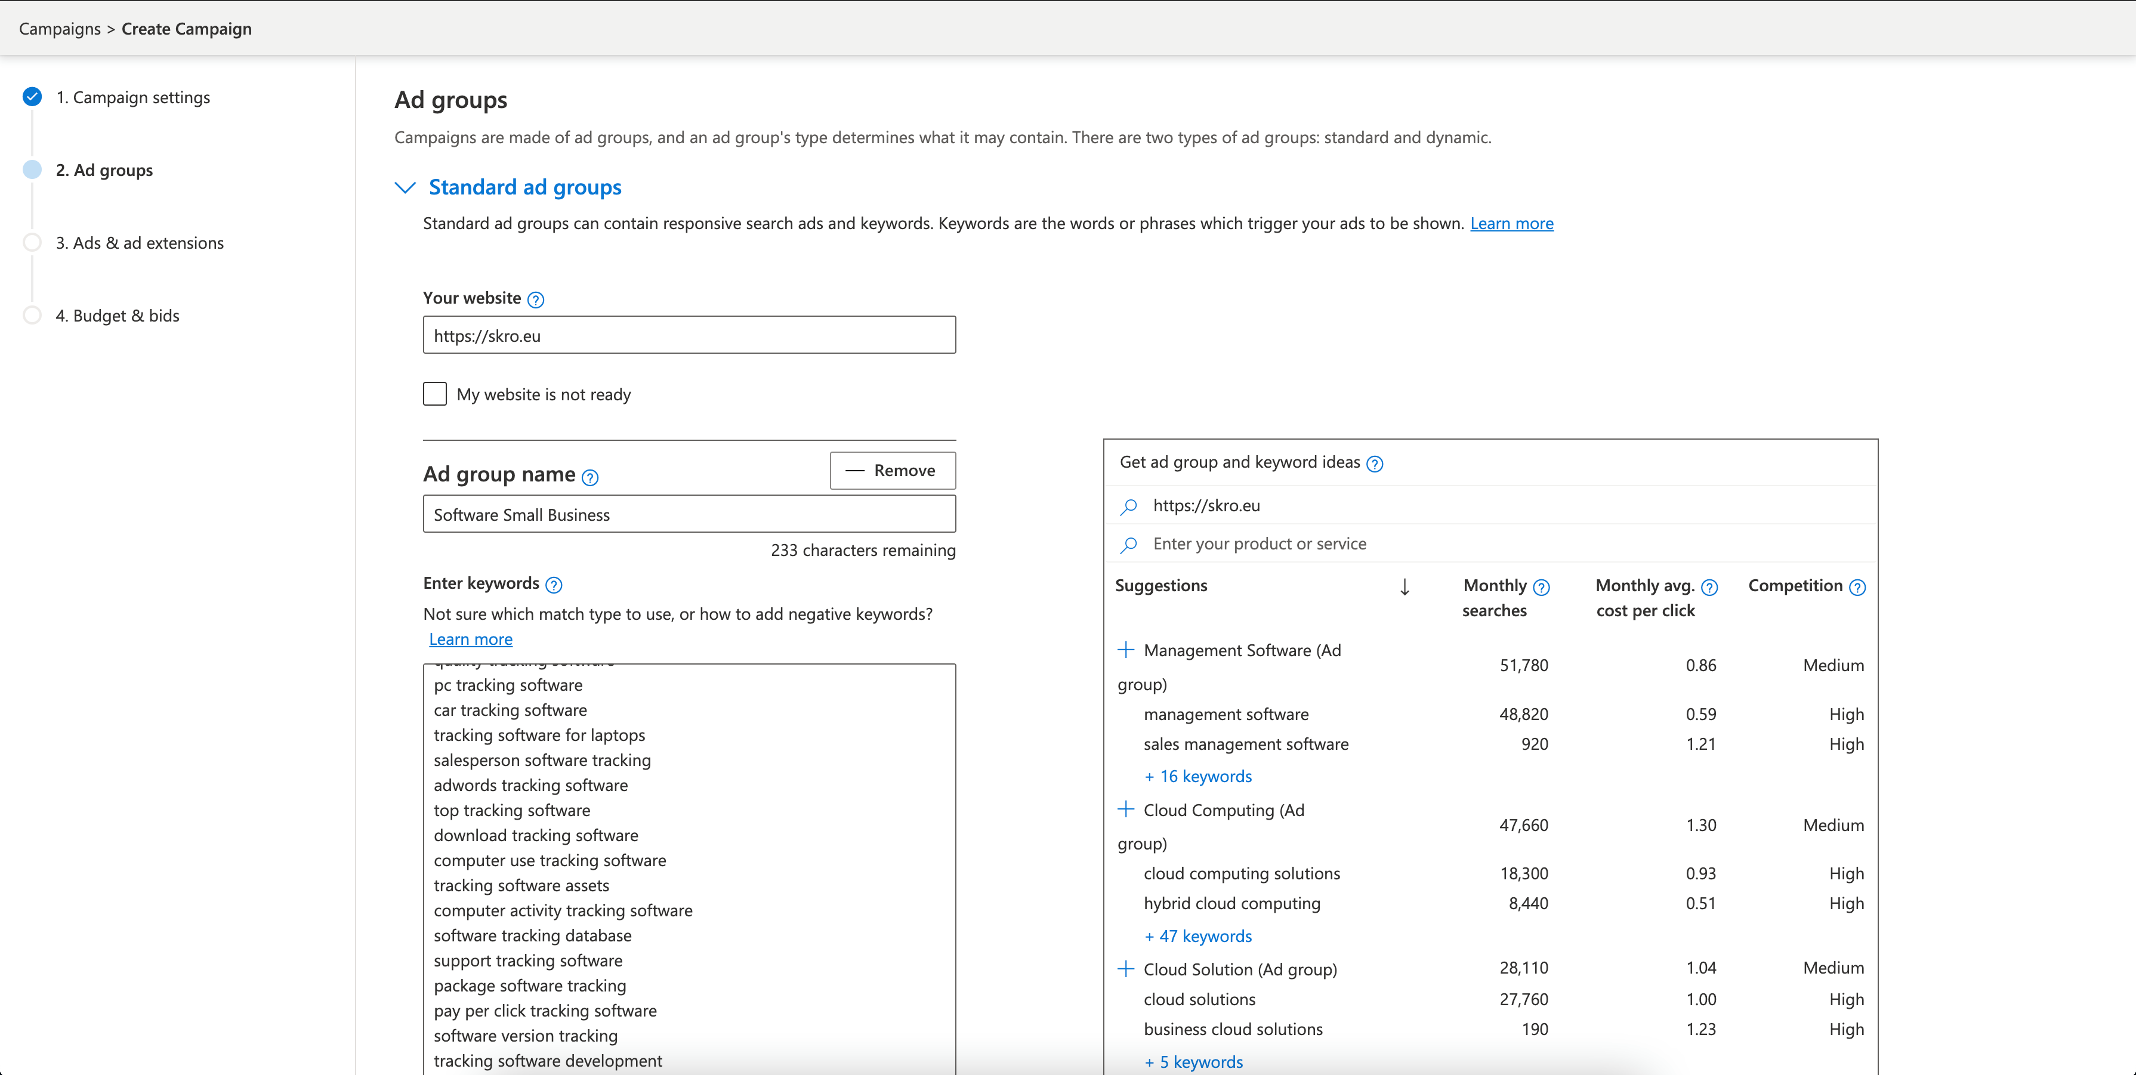Open the Competition column help icon
This screenshot has height=1075, width=2136.
click(x=1857, y=587)
